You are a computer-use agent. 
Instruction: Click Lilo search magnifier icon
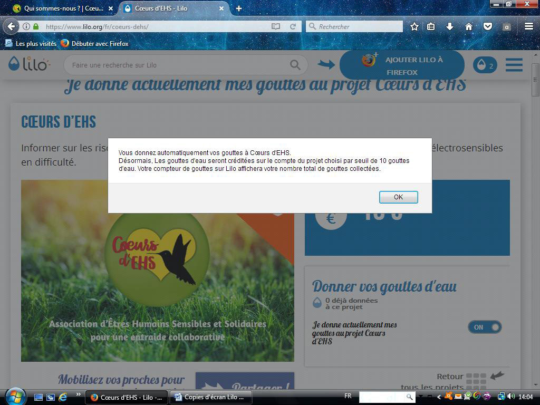click(x=295, y=65)
